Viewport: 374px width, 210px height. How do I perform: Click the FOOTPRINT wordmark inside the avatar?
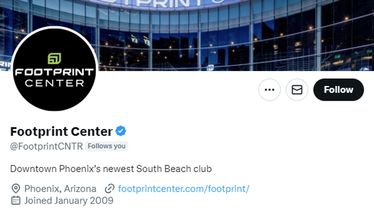coord(54,72)
